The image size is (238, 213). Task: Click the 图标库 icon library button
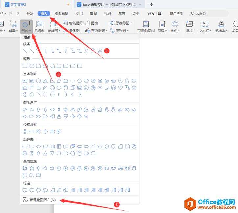coord(39,27)
